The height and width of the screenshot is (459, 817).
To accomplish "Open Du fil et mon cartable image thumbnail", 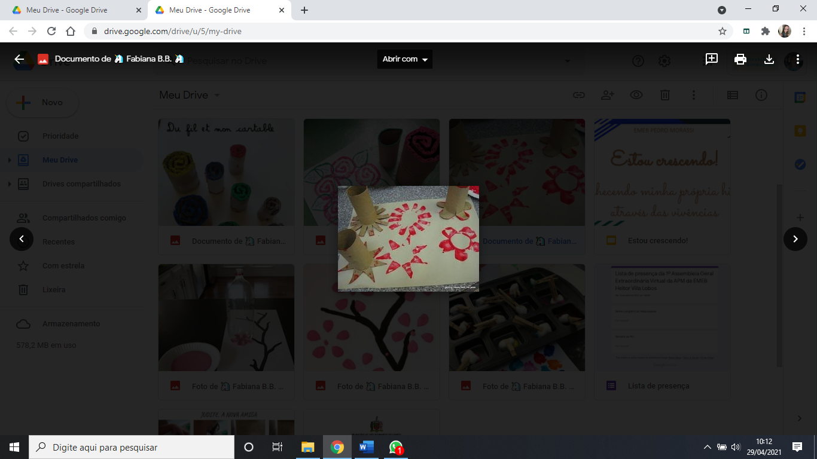I will click(x=226, y=172).
